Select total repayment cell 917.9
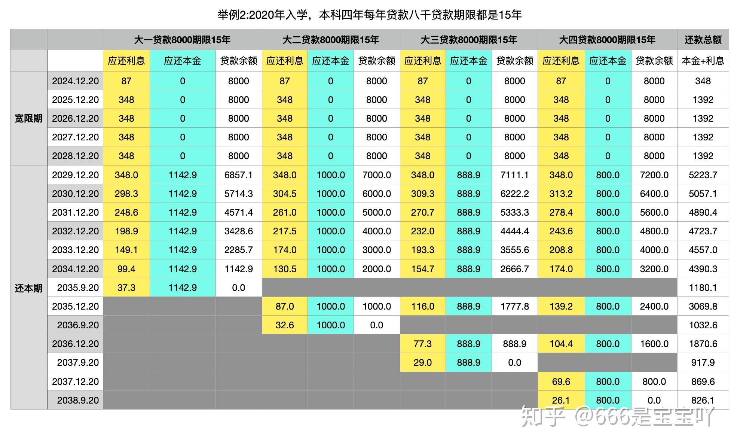Image resolution: width=734 pixels, height=447 pixels. point(703,362)
